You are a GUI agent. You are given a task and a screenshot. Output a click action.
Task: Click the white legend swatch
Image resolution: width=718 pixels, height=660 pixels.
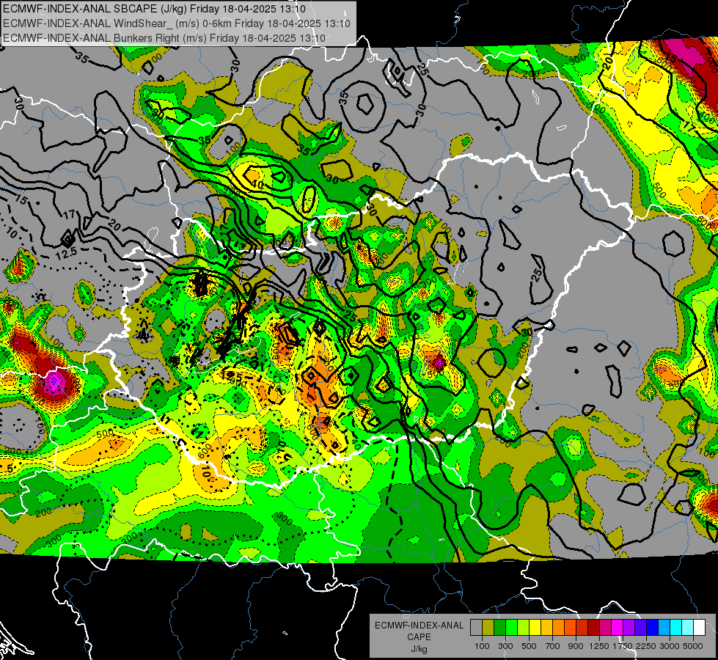(x=699, y=628)
